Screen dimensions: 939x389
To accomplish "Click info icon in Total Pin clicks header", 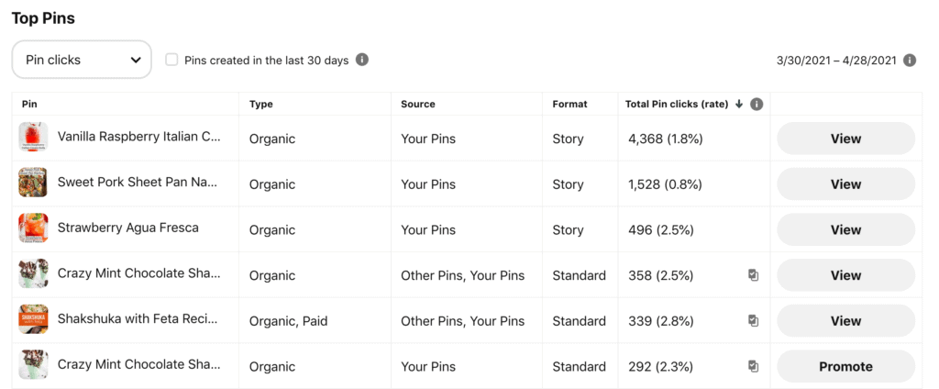I will point(757,105).
